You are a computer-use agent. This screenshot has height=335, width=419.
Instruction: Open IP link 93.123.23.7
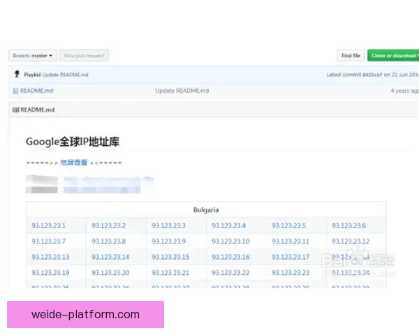[48, 241]
